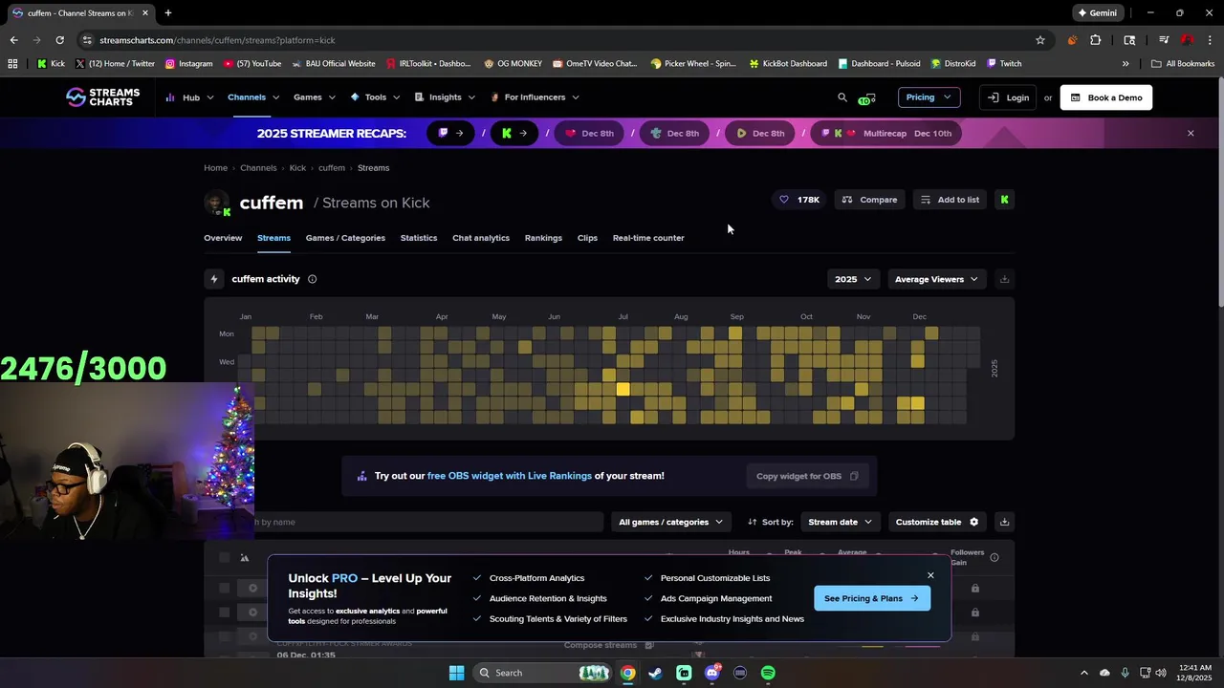The height and width of the screenshot is (688, 1224).
Task: Click See Pricing & Plans button
Action: click(871, 598)
